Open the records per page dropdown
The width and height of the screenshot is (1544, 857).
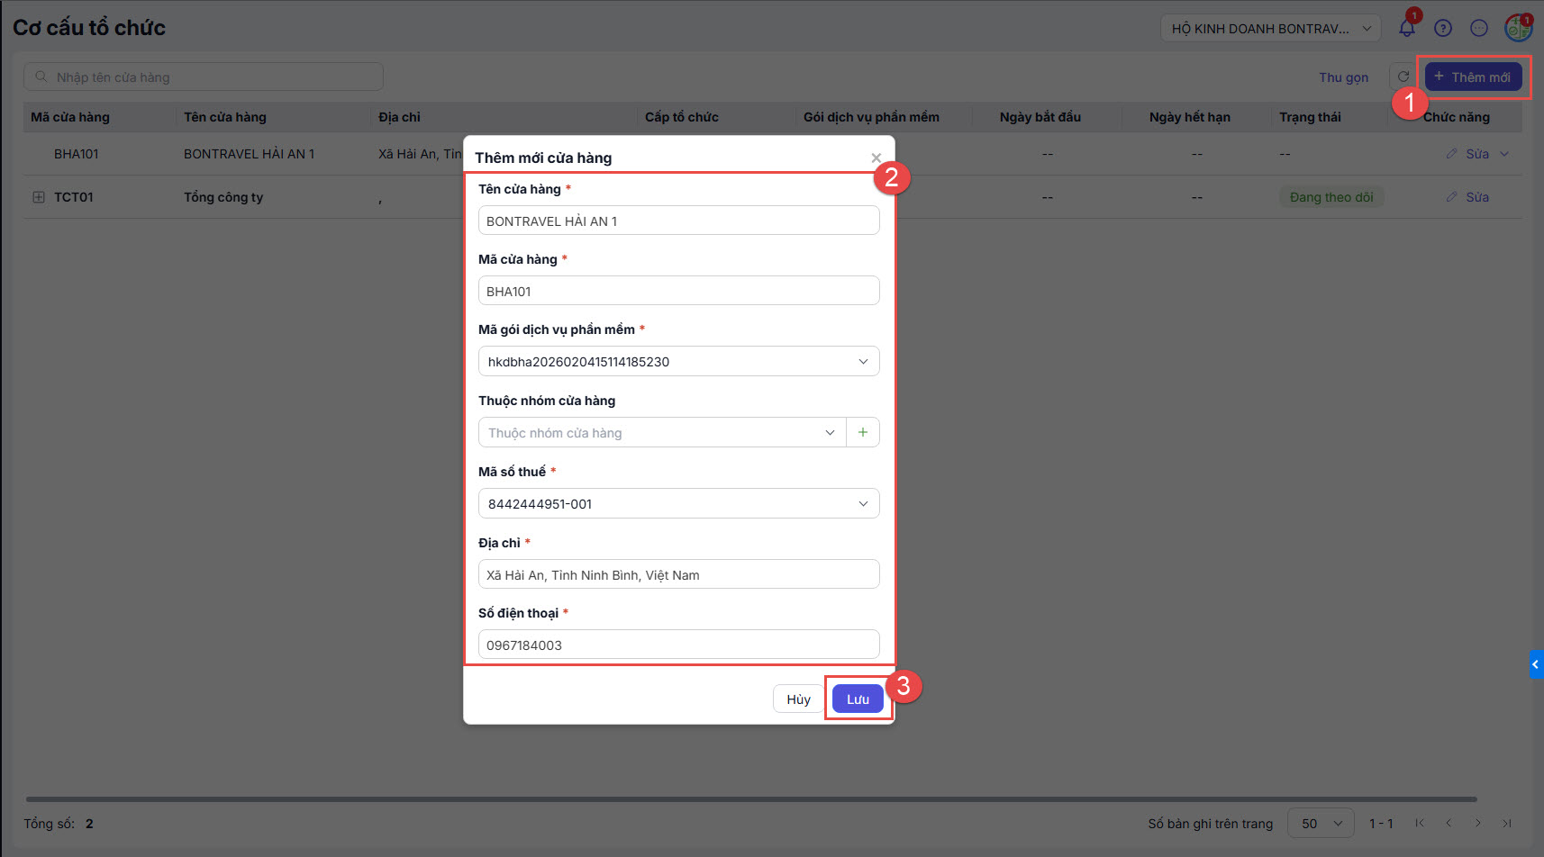(1321, 823)
